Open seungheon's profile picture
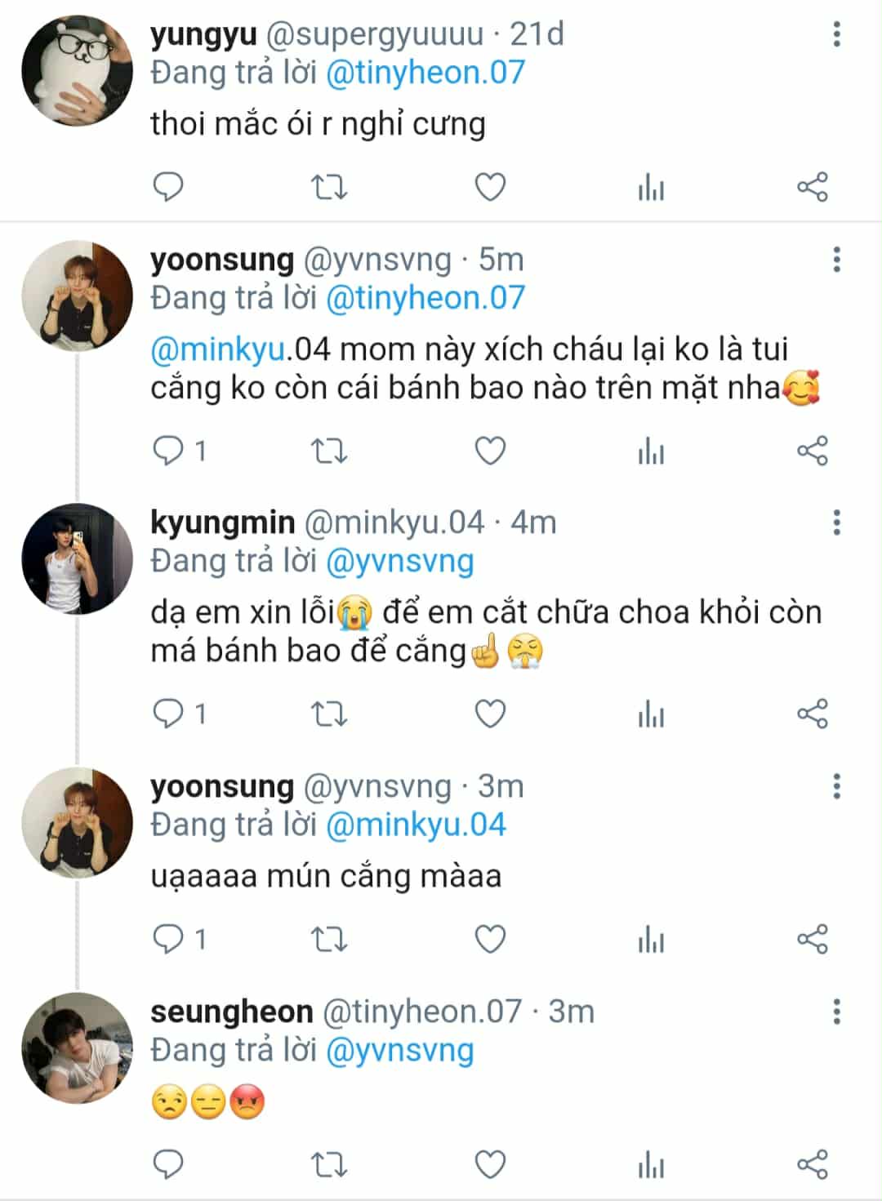The width and height of the screenshot is (882, 1201). click(x=77, y=1048)
